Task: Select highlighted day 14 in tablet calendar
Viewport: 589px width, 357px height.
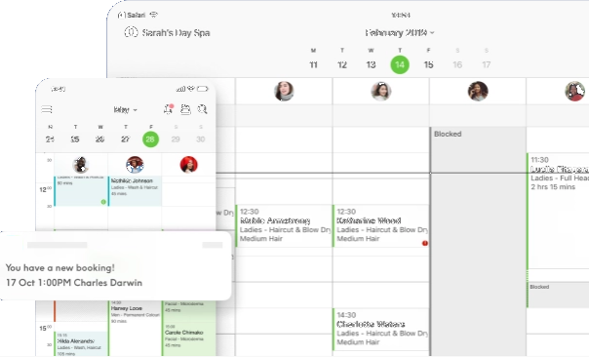Action: [400, 64]
